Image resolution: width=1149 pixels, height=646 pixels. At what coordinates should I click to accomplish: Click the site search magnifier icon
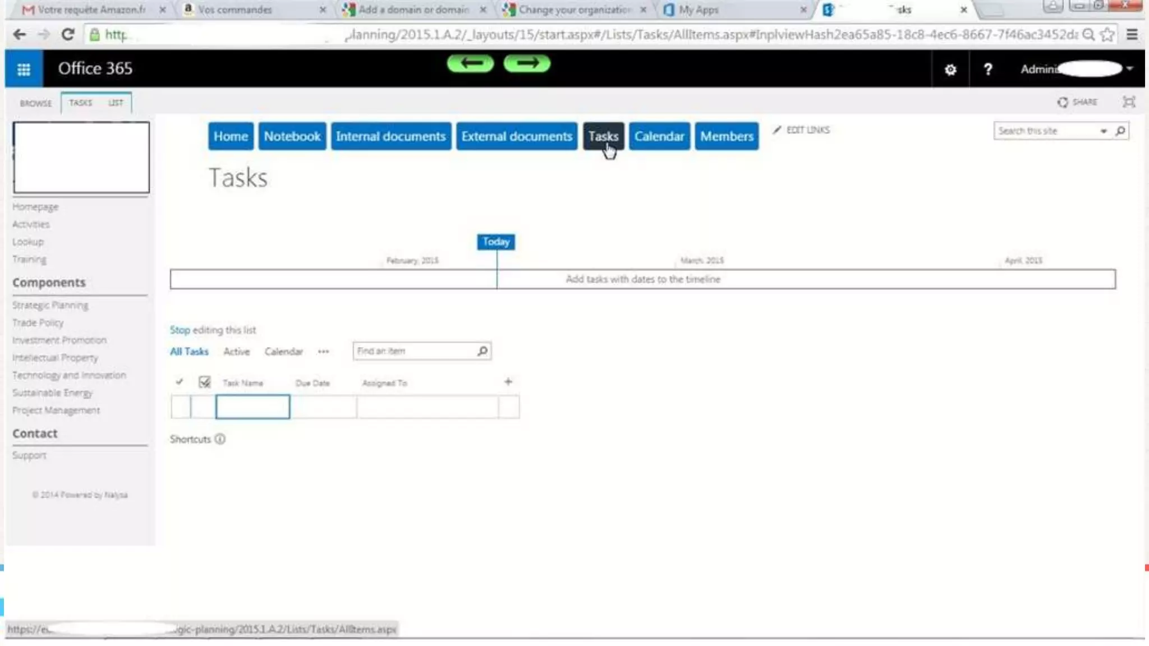point(1120,131)
